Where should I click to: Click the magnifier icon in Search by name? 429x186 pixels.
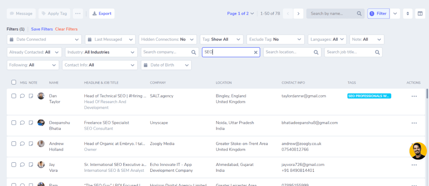pos(359,13)
